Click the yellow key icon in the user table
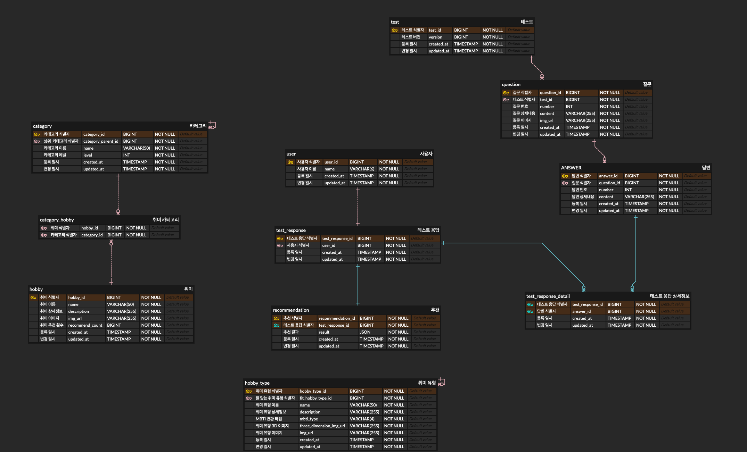 click(290, 162)
